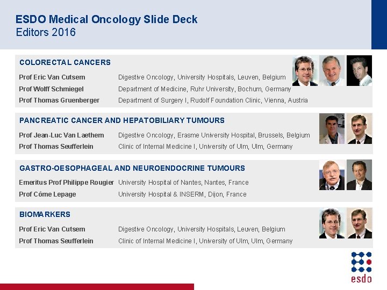Click the Editors 2016 subtitle

(x=46, y=32)
